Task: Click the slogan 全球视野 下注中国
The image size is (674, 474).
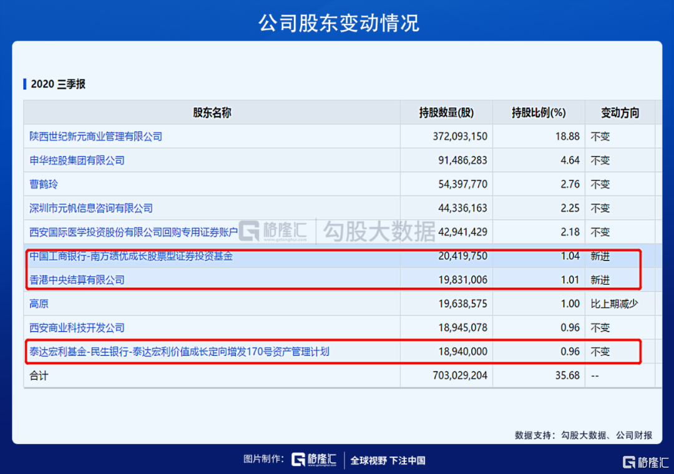Action: tap(388, 461)
